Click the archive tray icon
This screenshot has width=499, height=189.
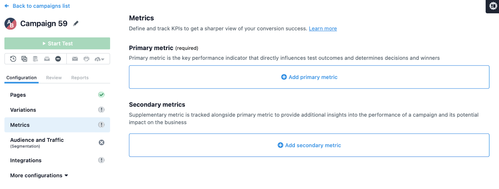tap(47, 59)
